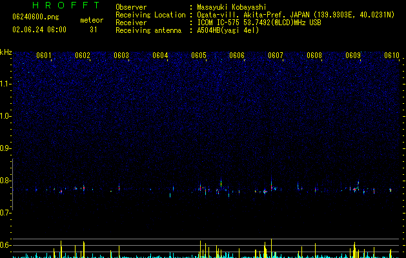Click the meteor label
The height and width of the screenshot is (258, 406).
coord(92,20)
